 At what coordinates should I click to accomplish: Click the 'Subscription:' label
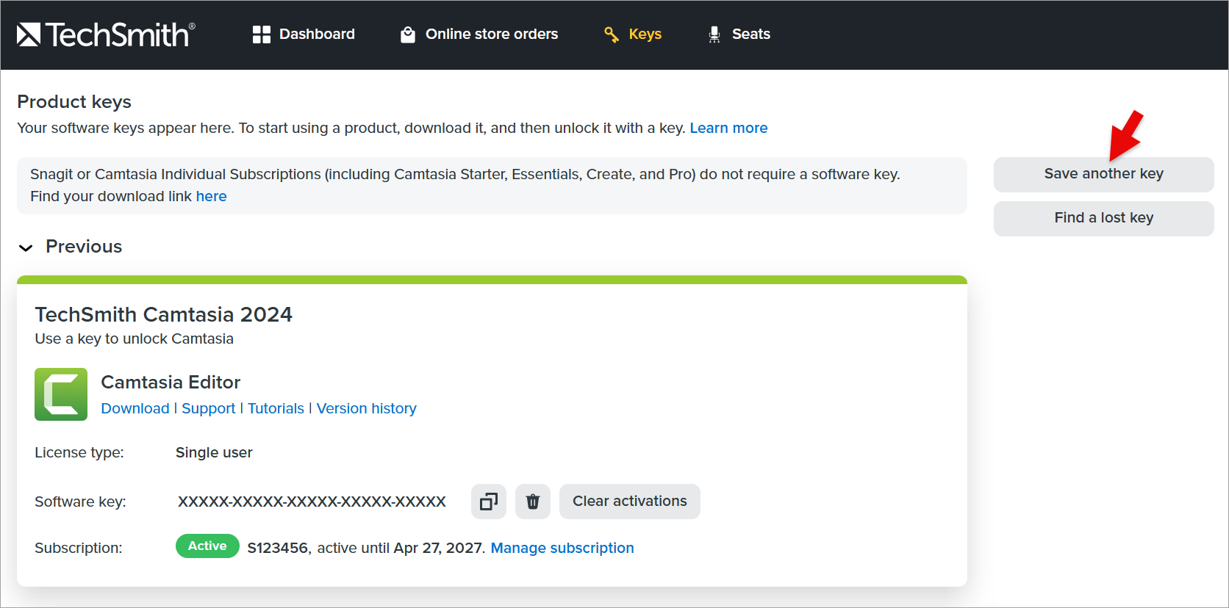pos(79,548)
